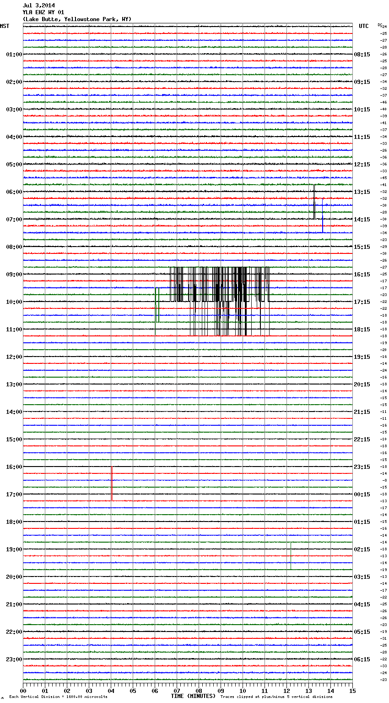Click the black spike on the 16:00 MST trace

pos(112,483)
